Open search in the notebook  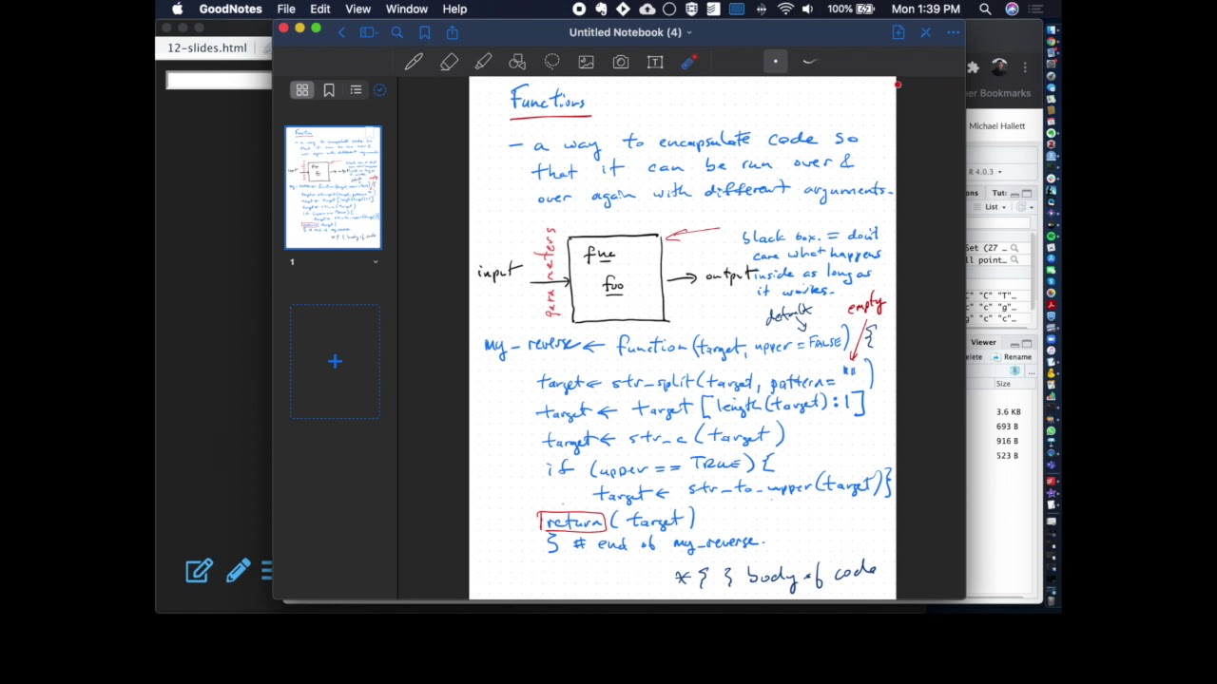pos(397,32)
